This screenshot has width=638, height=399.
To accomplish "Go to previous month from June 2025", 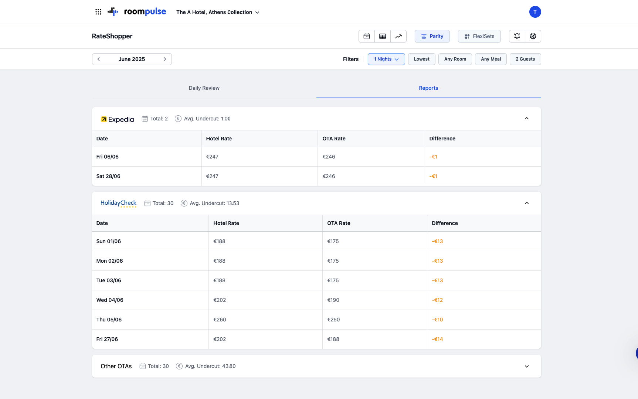I will tap(99, 59).
